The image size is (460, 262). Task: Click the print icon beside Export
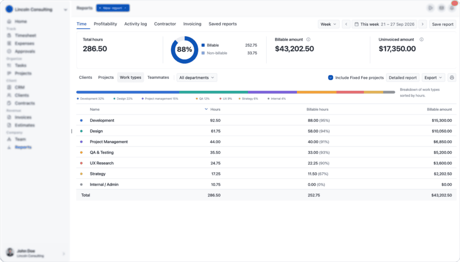tap(452, 77)
